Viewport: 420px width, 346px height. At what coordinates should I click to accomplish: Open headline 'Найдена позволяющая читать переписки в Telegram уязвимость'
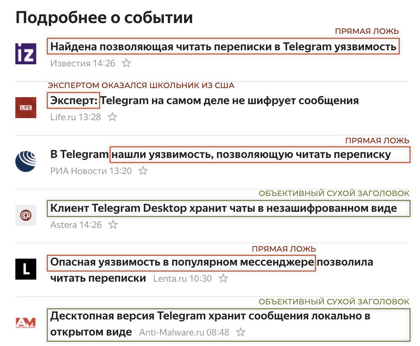(223, 46)
